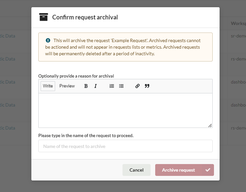The height and width of the screenshot is (192, 246).
Task: Click the archive box icon in header
Action: point(44,17)
